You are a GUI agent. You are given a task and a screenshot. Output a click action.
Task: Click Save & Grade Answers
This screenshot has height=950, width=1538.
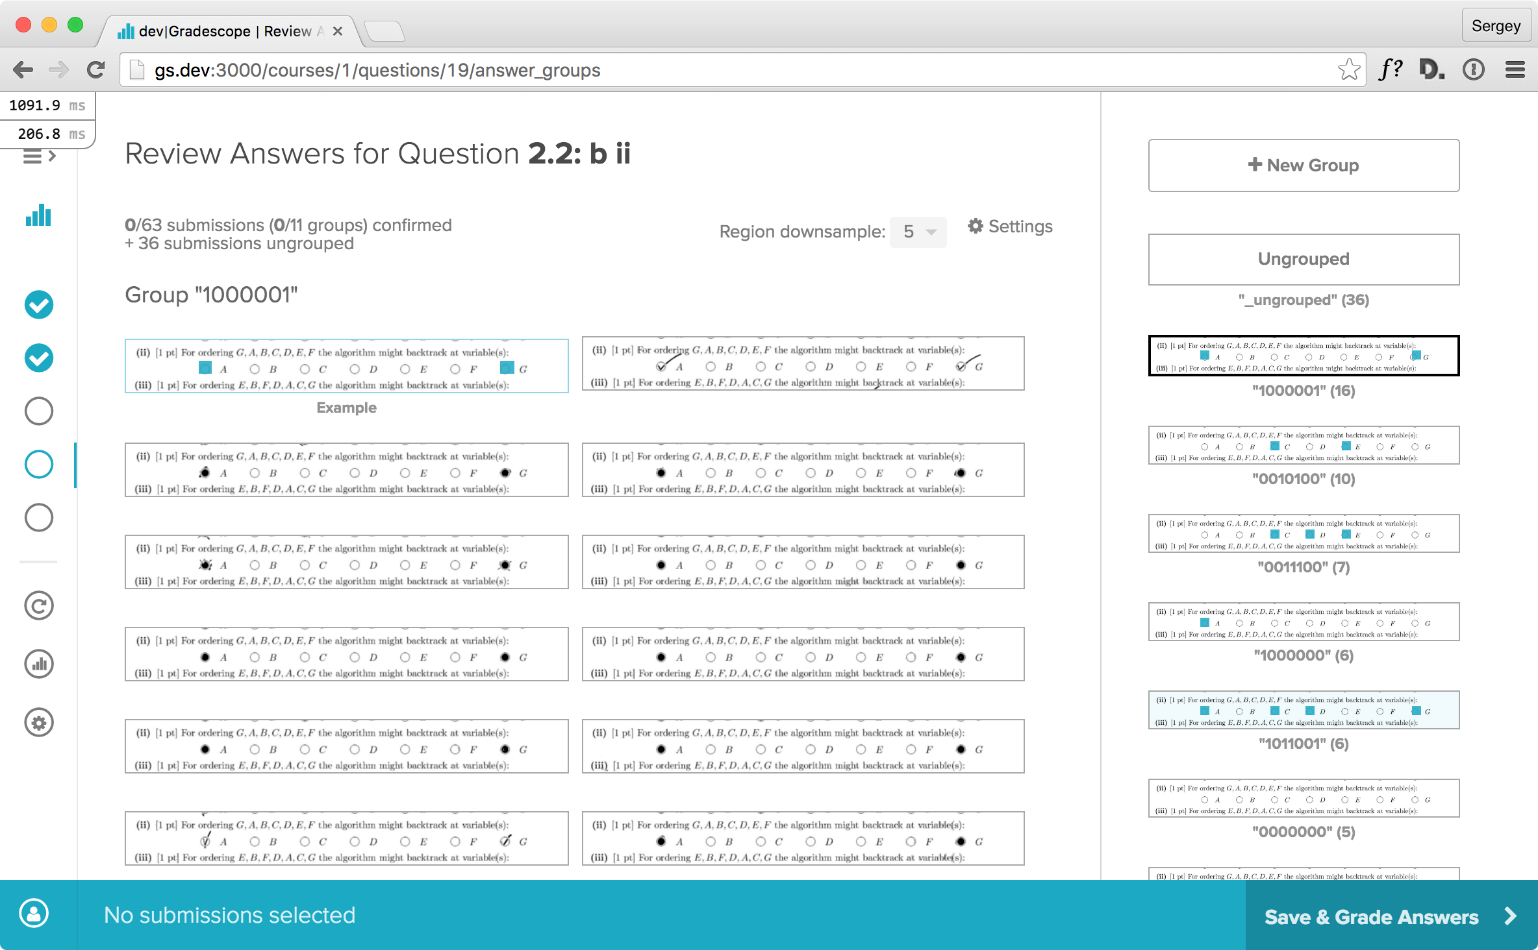tap(1391, 916)
